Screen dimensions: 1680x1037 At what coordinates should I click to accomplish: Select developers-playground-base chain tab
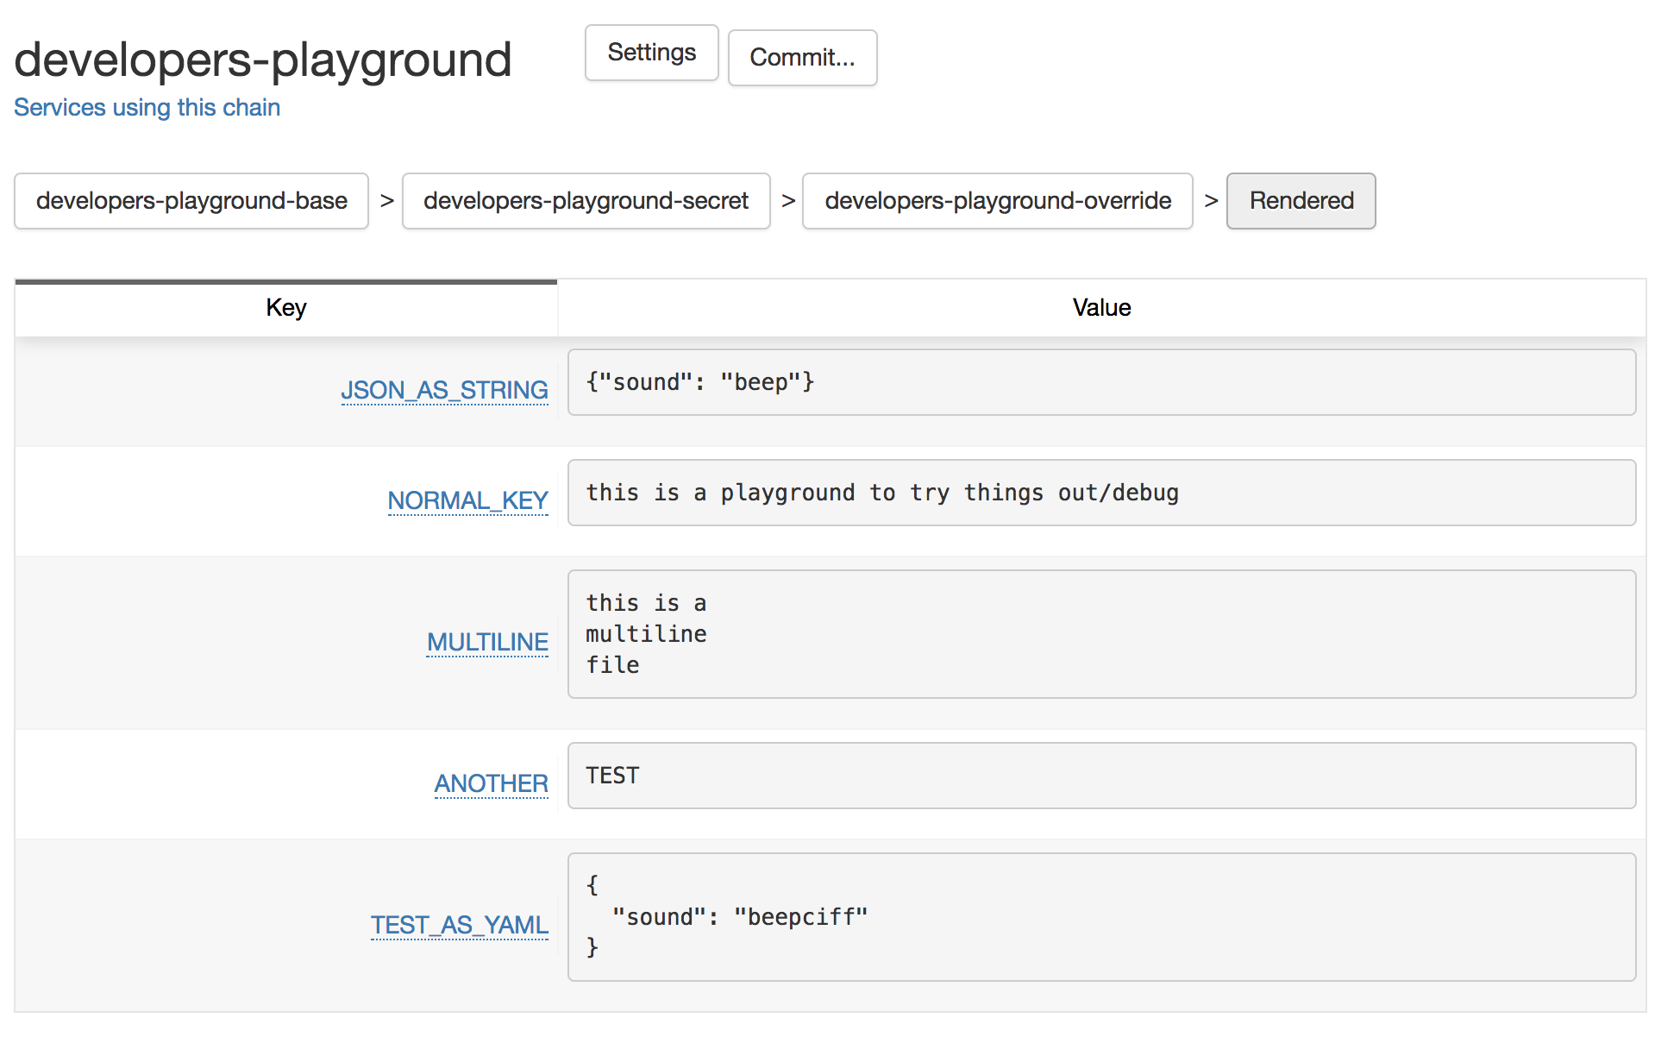(191, 201)
